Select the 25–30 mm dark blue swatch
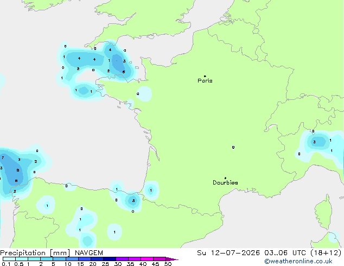The width and height of the screenshot is (344, 266). [x=109, y=259]
